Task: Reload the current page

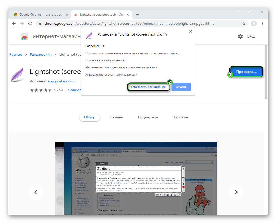Action: 30,23
